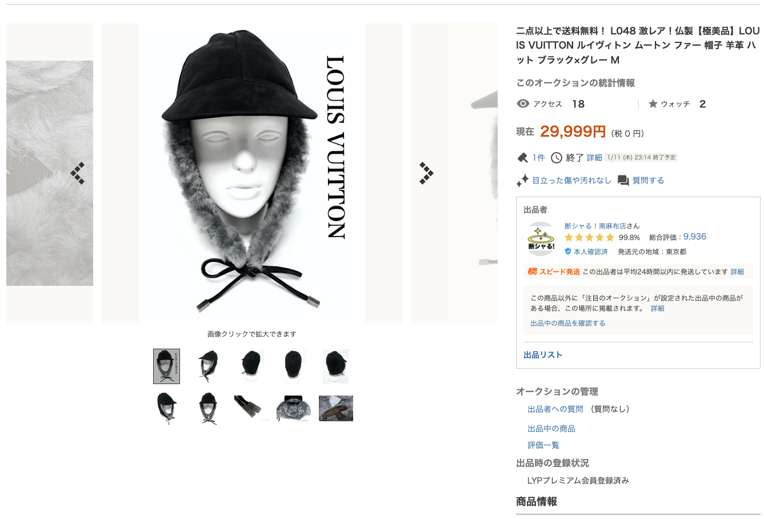Select the brown label tag thumbnail
764x519 pixels.
(x=336, y=408)
